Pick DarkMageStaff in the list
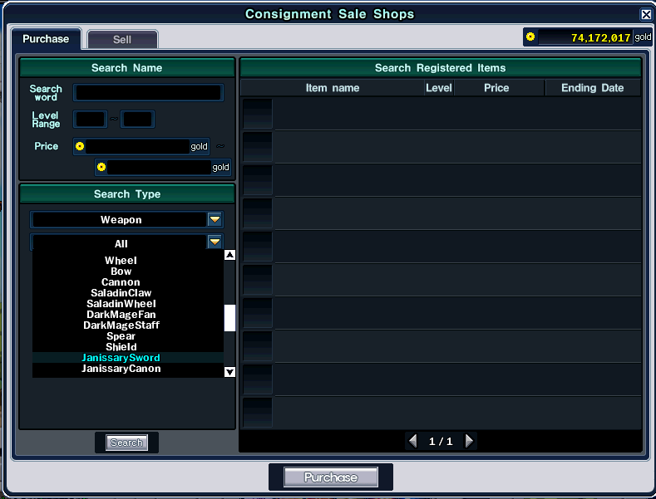 pos(121,325)
